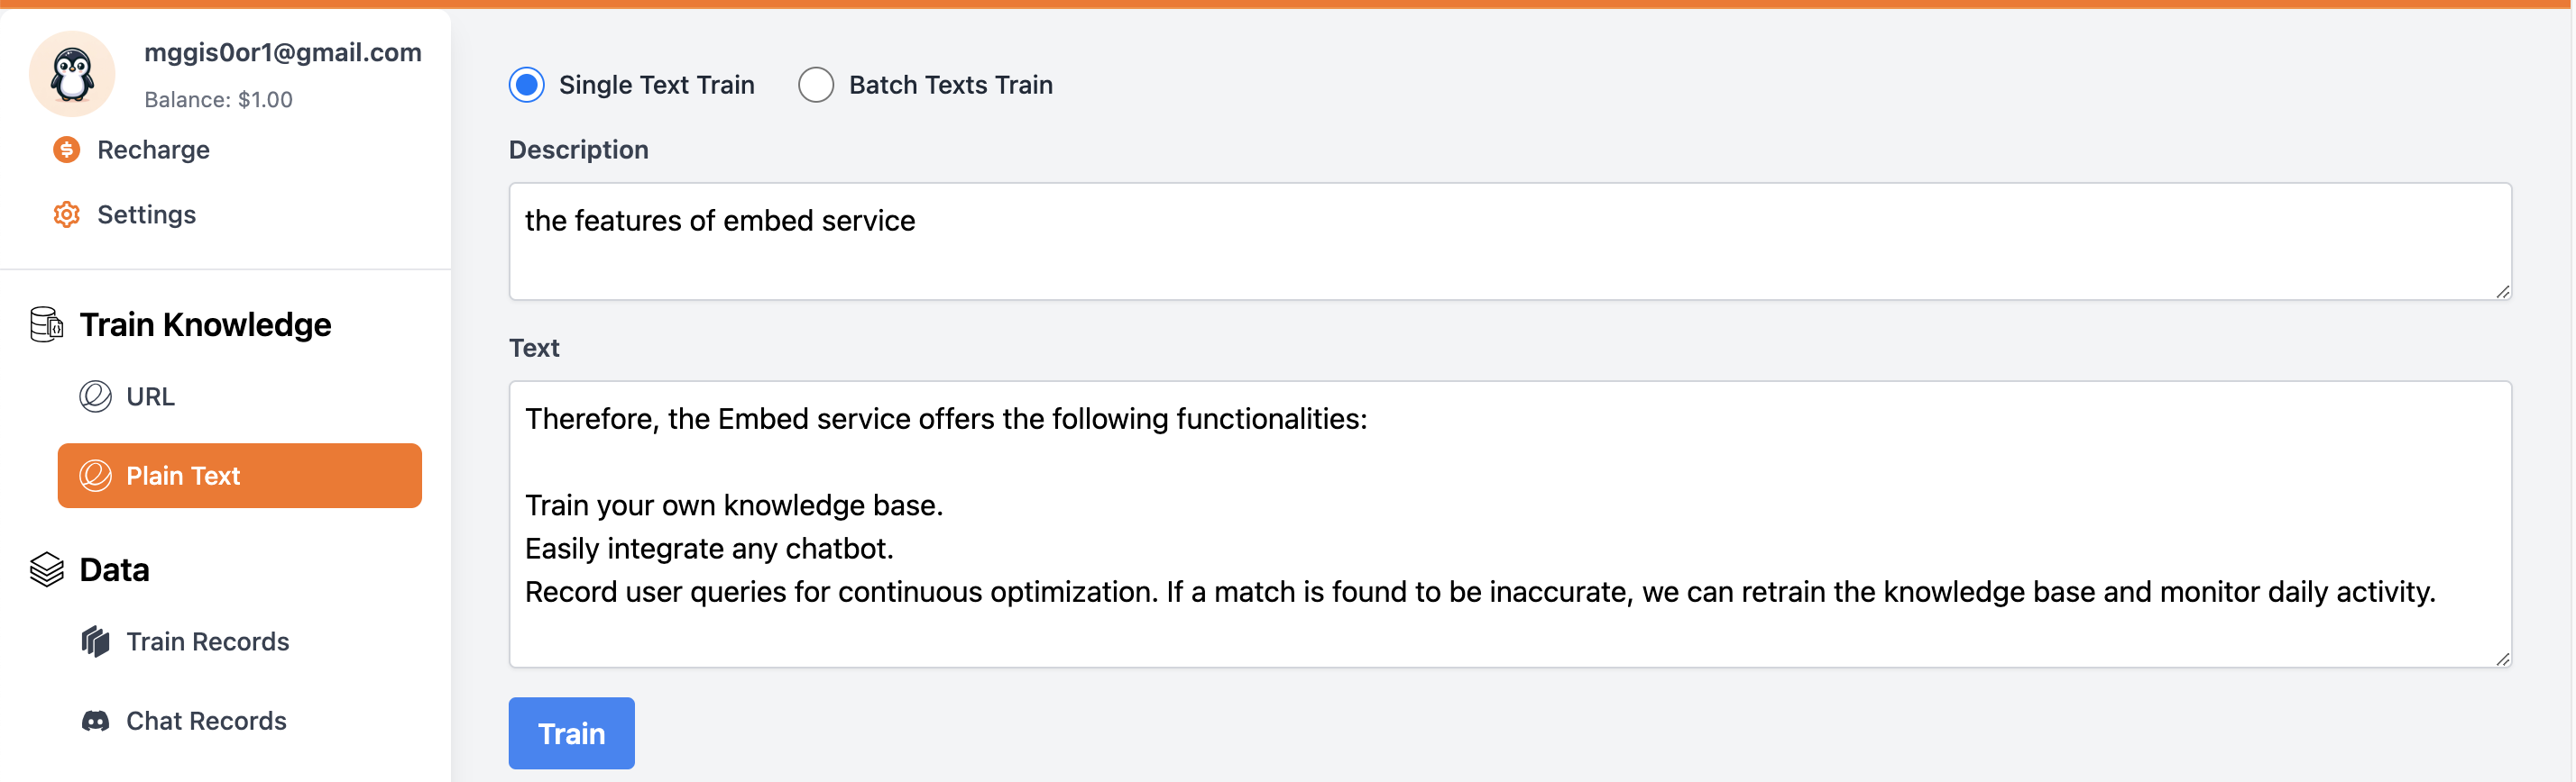Click the Plain Text item icon
2576x782 pixels.
[x=95, y=476]
